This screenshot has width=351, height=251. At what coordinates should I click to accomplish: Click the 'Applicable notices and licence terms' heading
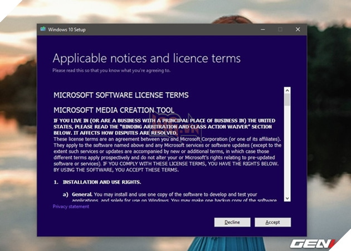point(147,58)
